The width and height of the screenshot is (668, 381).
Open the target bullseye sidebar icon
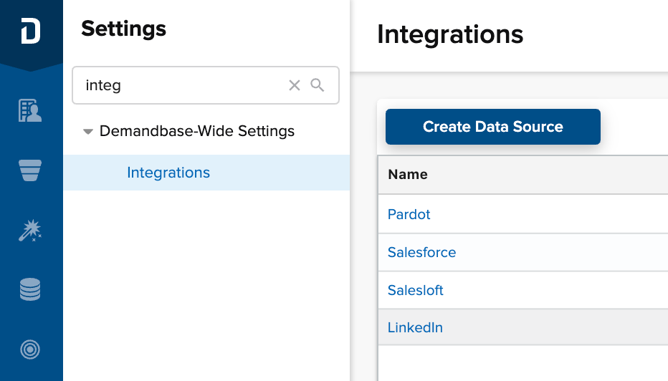30,349
